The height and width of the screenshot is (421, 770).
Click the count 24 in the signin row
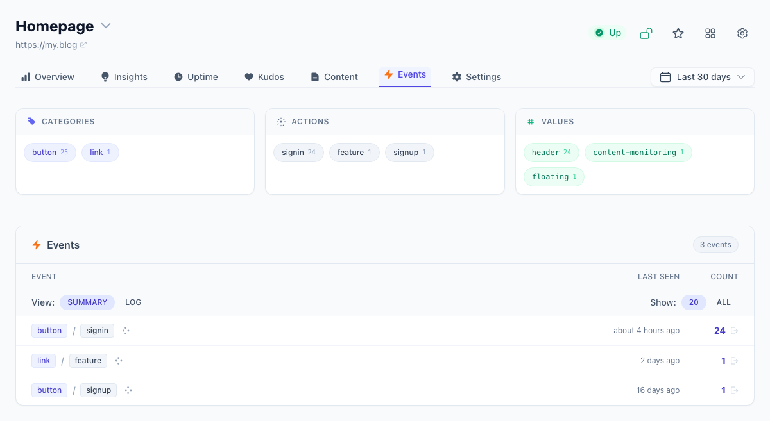pos(720,331)
